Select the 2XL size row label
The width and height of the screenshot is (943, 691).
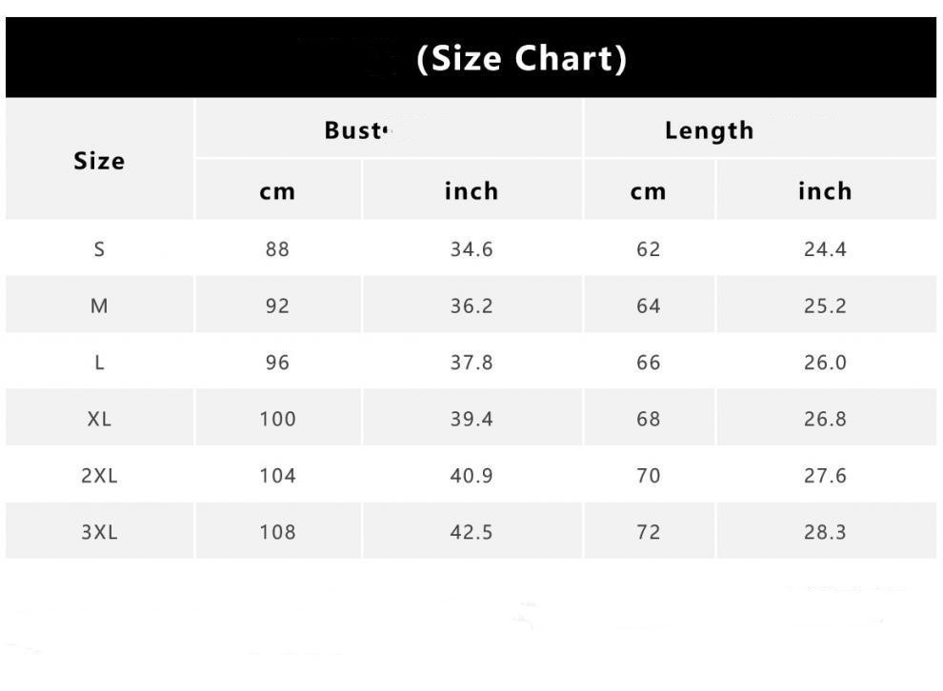click(99, 476)
